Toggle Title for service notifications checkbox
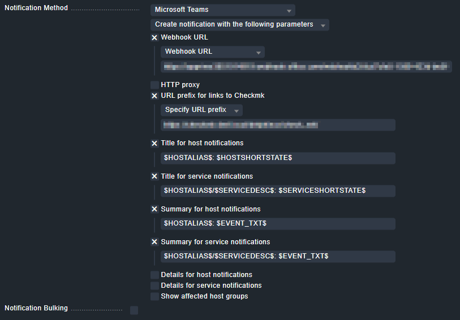 click(154, 176)
